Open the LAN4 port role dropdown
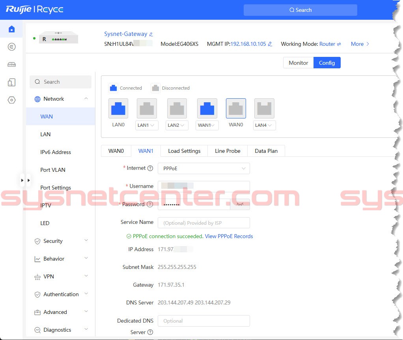The height and width of the screenshot is (340, 403). pos(264,125)
